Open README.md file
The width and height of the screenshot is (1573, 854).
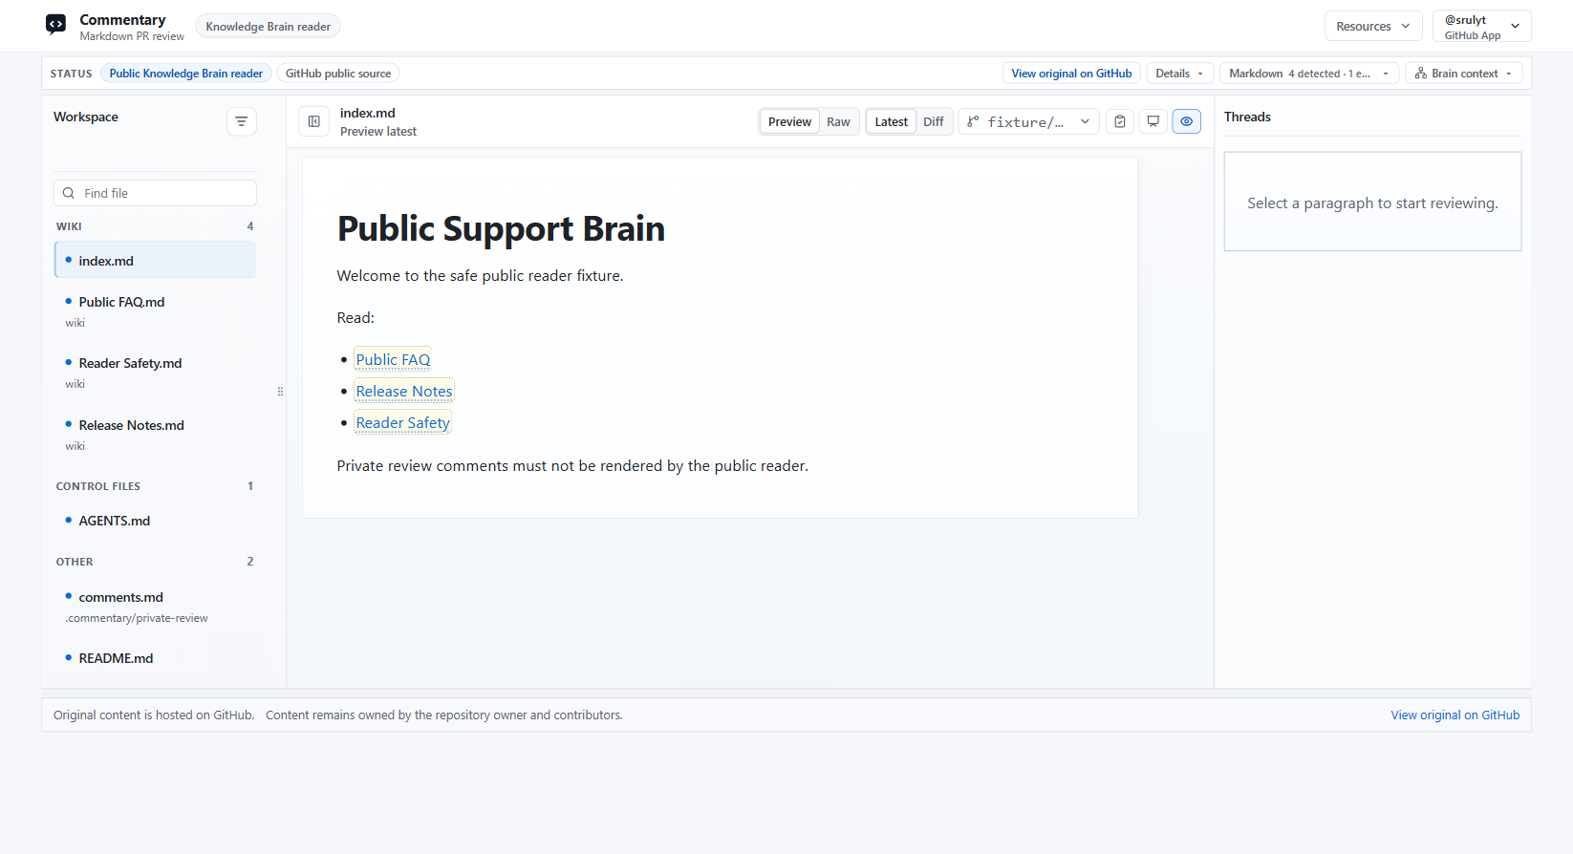pos(155,658)
